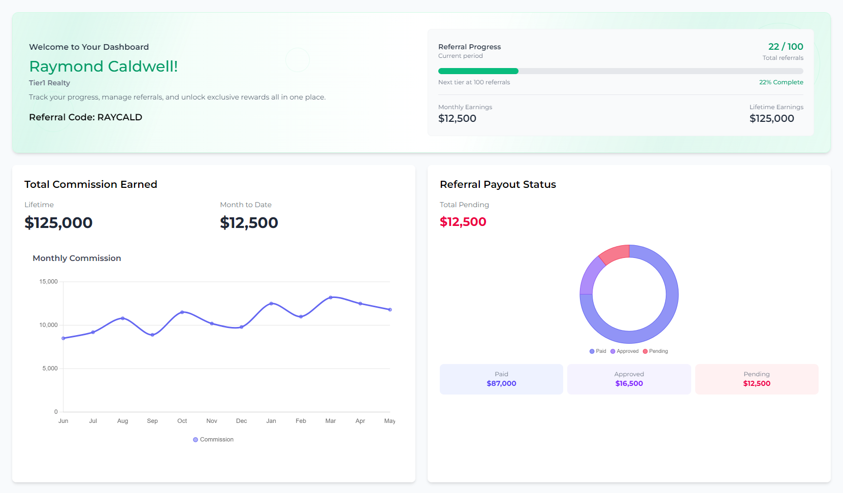Click the Total Commission Earned heading
Image resolution: width=843 pixels, height=493 pixels.
tap(91, 184)
